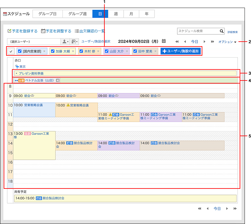
Task: Toggle the 田中 愛美 checkbox
Action: 135,51
